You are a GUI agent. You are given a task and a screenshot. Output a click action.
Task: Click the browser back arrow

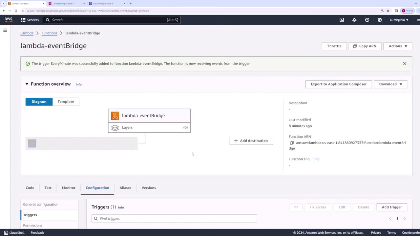[x=4, y=10]
